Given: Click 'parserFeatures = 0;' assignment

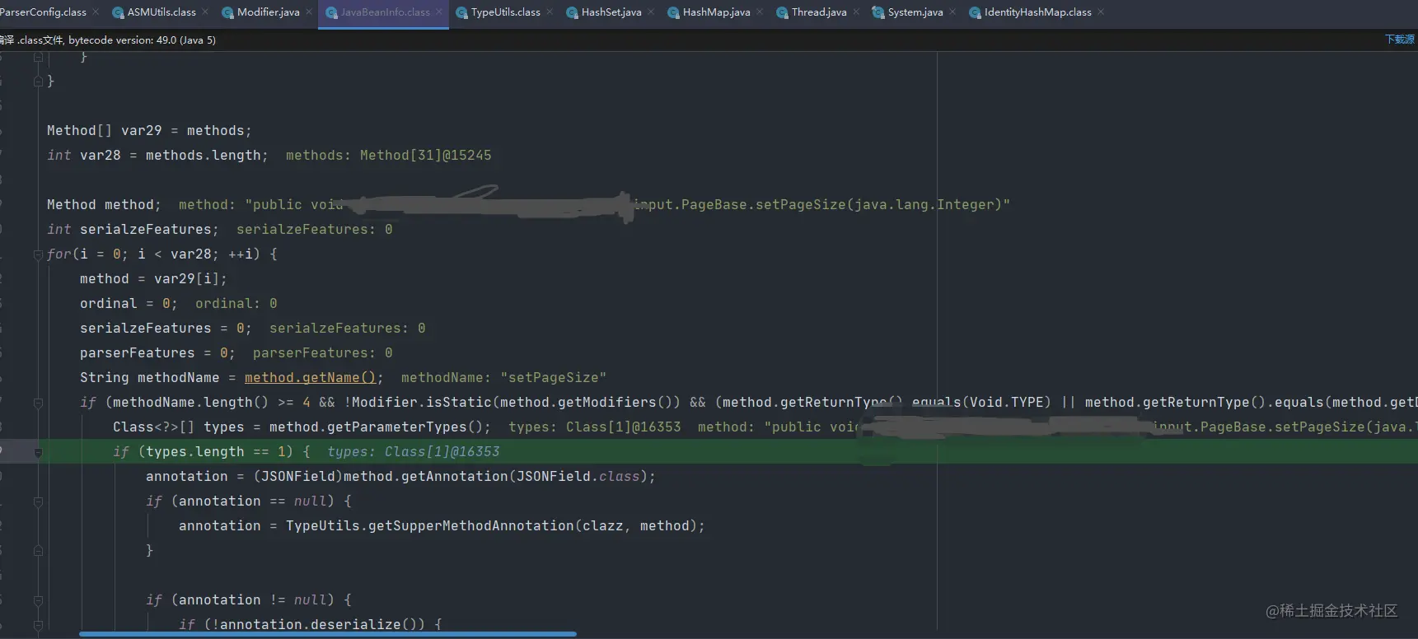Looking at the screenshot, I should tap(157, 352).
